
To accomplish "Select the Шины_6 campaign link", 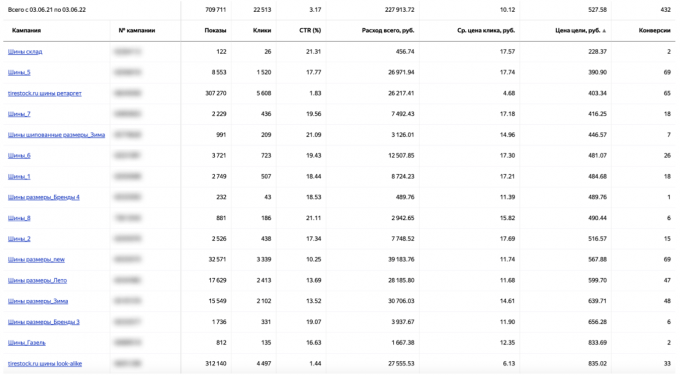I will click(x=19, y=156).
